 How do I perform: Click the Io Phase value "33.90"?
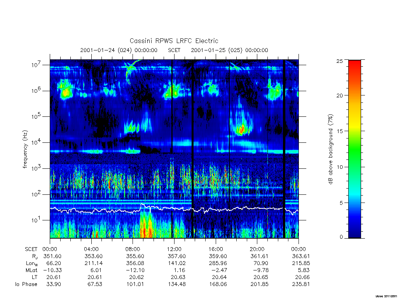[x=54, y=284]
